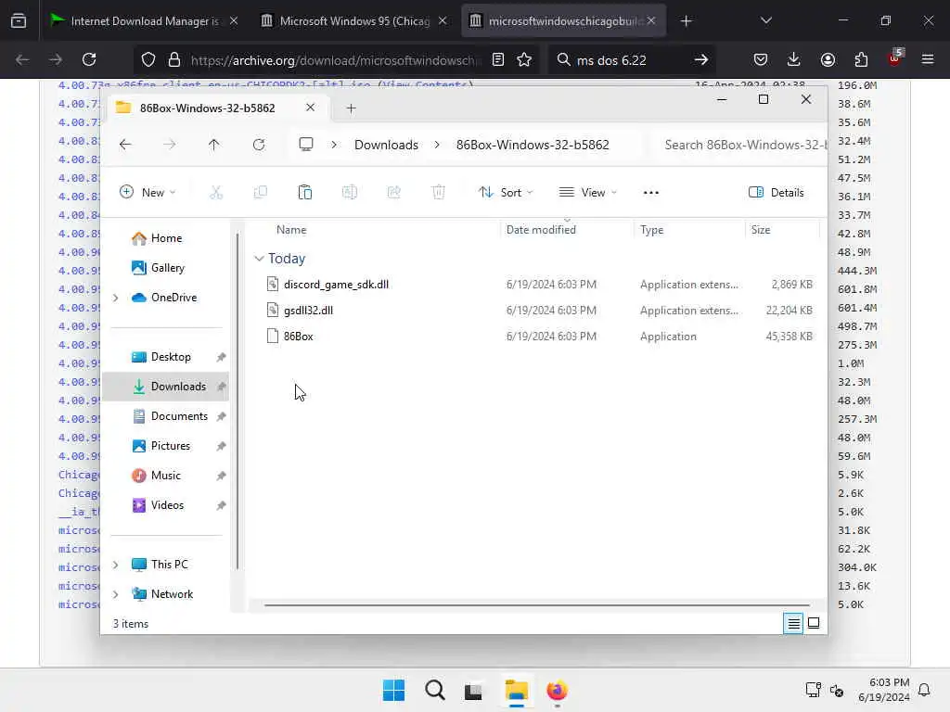Click the Share icon in Explorer toolbar
The width and height of the screenshot is (950, 712).
pos(393,193)
